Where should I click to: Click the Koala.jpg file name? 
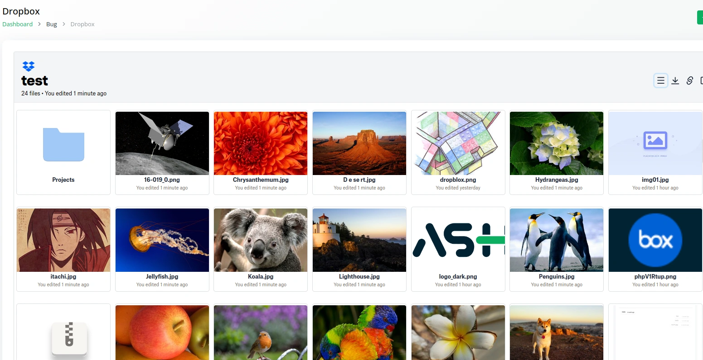(261, 276)
